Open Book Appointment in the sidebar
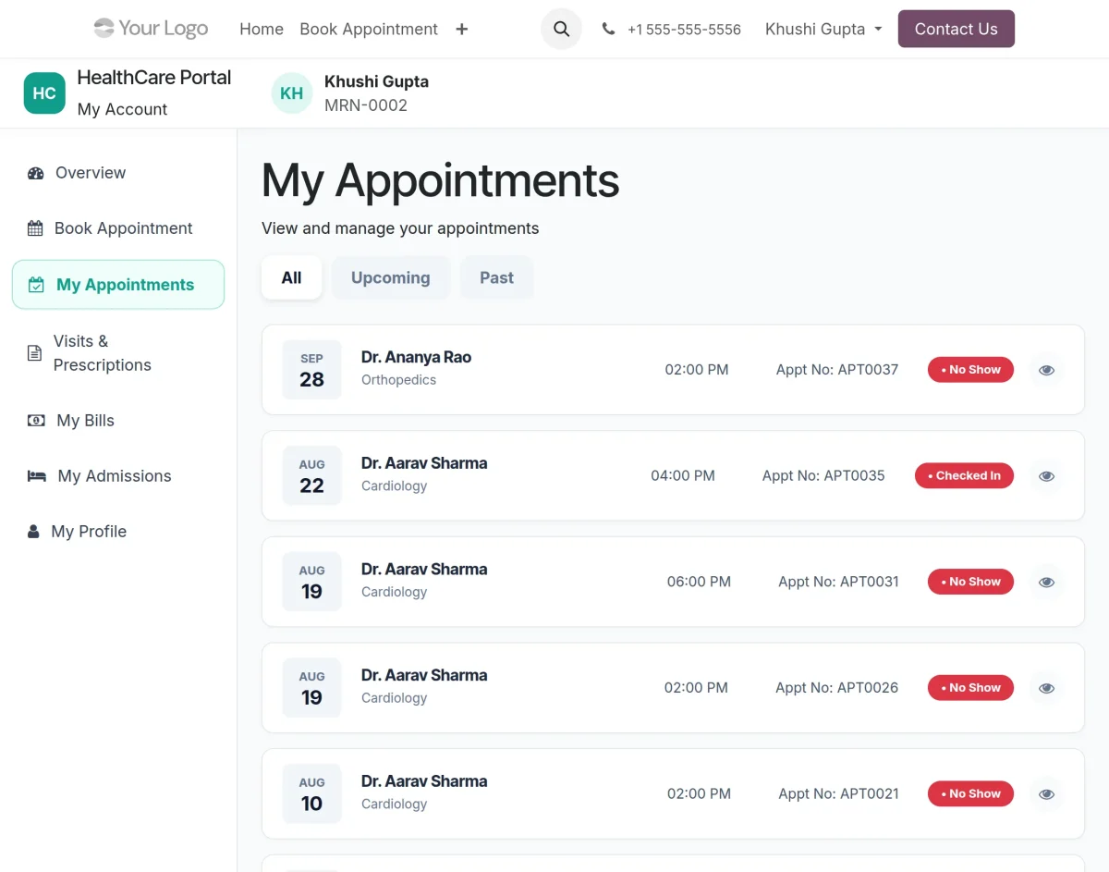Viewport: 1109px width, 872px height. pyautogui.click(x=118, y=228)
